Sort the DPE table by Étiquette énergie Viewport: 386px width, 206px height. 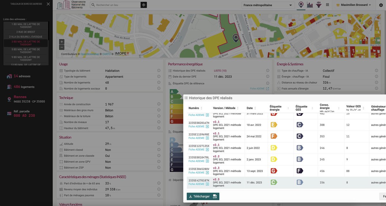point(288,108)
